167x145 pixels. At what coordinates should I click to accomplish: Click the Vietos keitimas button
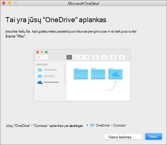click(x=123, y=137)
